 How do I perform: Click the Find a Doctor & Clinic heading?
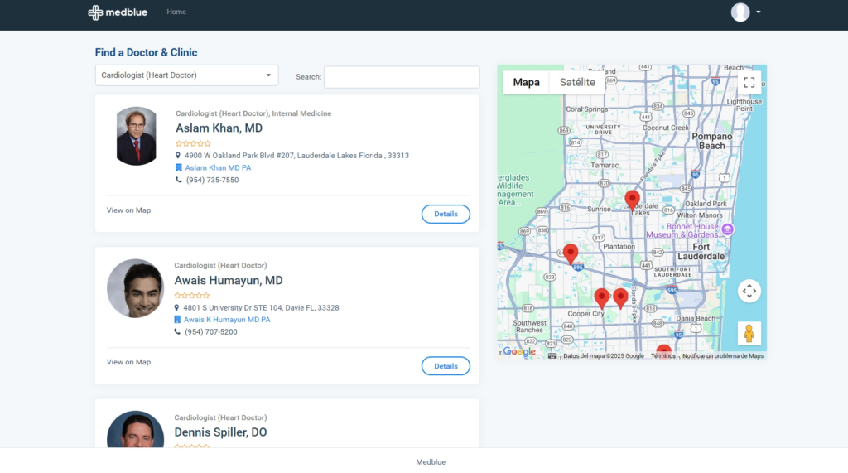pos(146,52)
